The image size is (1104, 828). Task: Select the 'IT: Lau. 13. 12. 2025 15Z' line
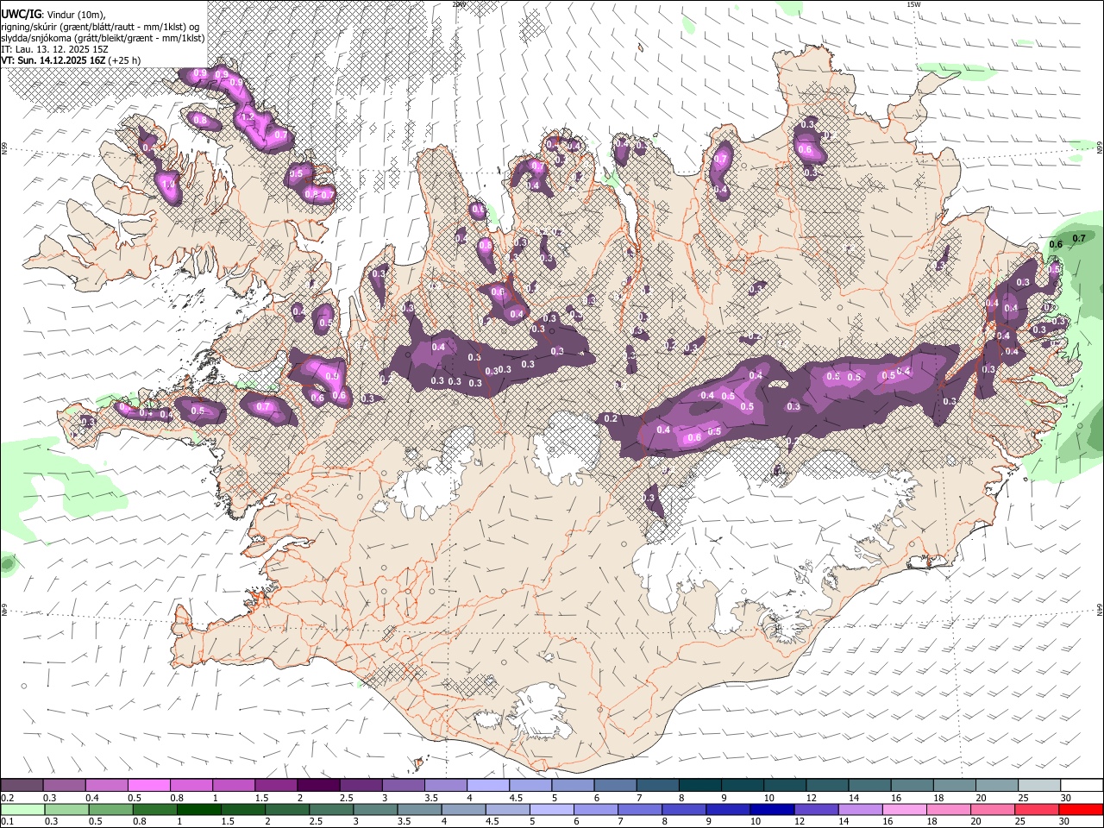tap(55, 49)
